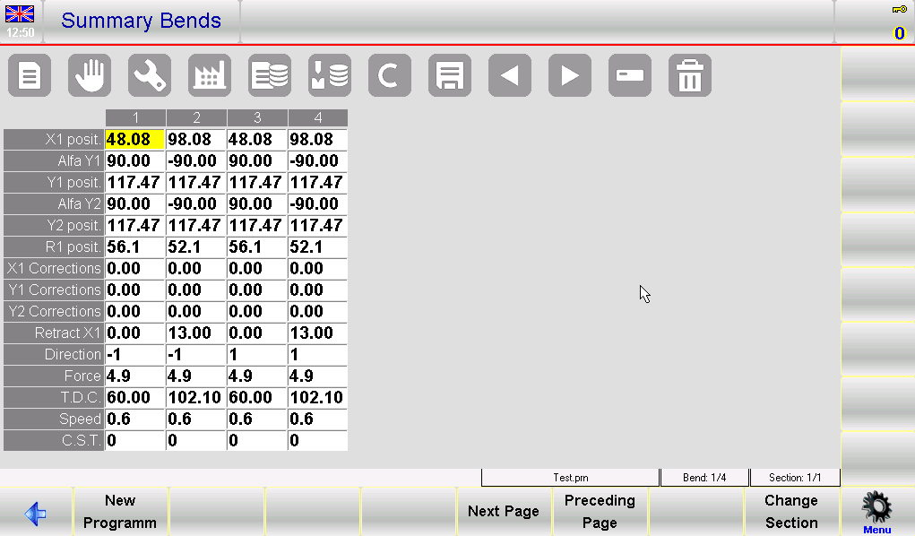Open the program document icon in toolbar
Viewport: 915px width, 536px height.
pos(30,75)
